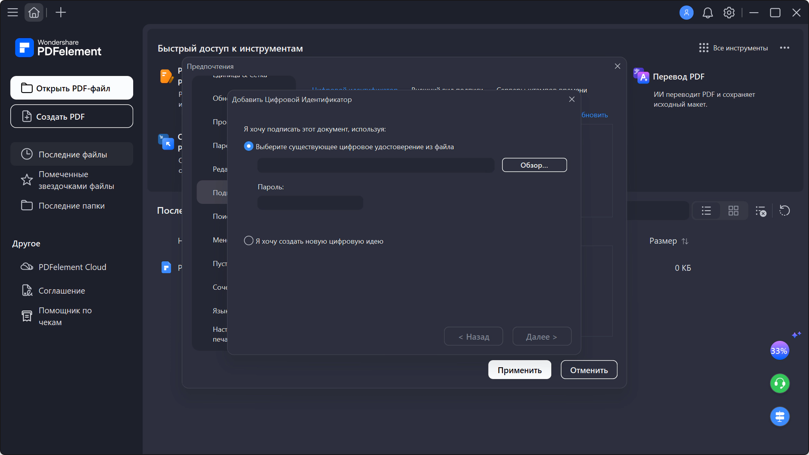Open settings gear icon
The height and width of the screenshot is (455, 809).
pyautogui.click(x=729, y=13)
